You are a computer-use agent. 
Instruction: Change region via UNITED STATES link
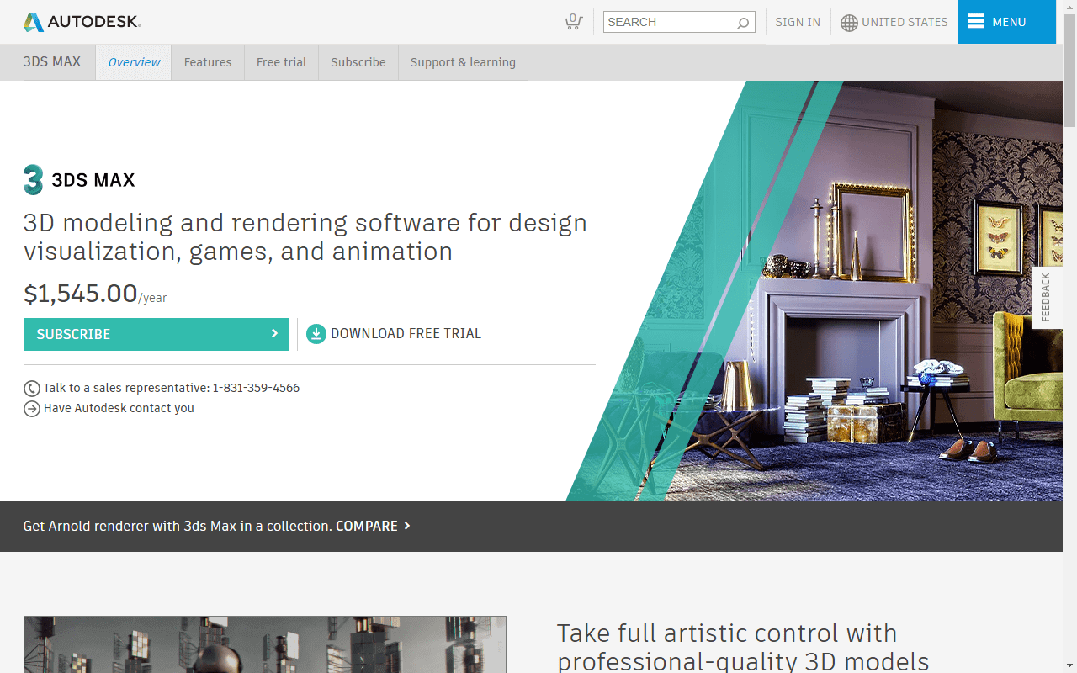pos(905,23)
